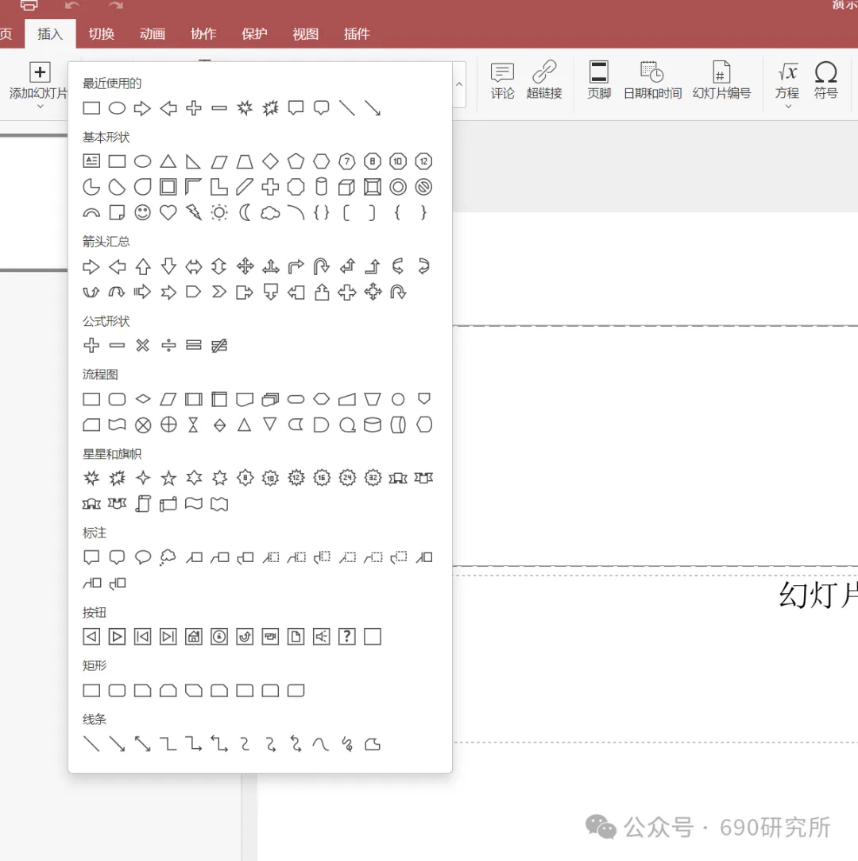Image resolution: width=858 pixels, height=861 pixels.
Task: Insert a Comment (评论)
Action: pyautogui.click(x=503, y=81)
